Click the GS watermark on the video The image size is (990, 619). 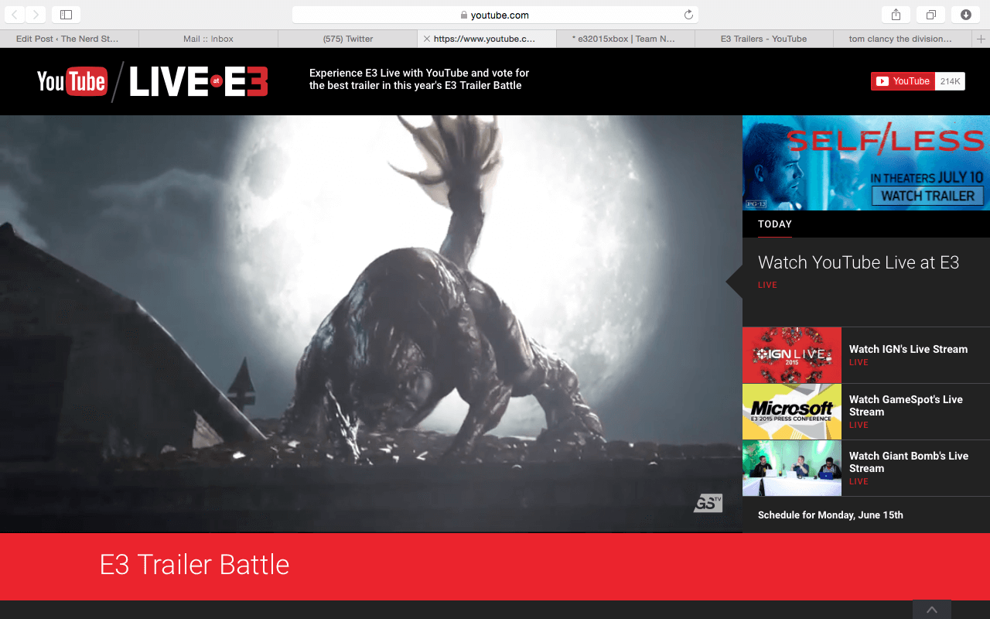tap(708, 502)
